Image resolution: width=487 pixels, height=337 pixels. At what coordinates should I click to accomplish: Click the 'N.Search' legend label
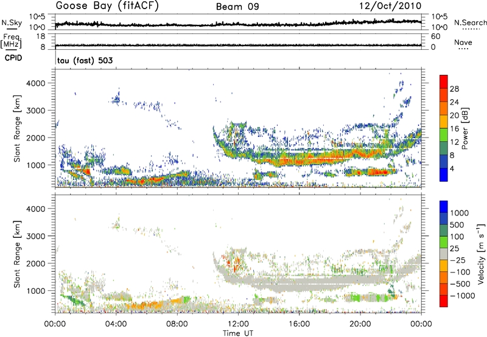tap(470, 23)
